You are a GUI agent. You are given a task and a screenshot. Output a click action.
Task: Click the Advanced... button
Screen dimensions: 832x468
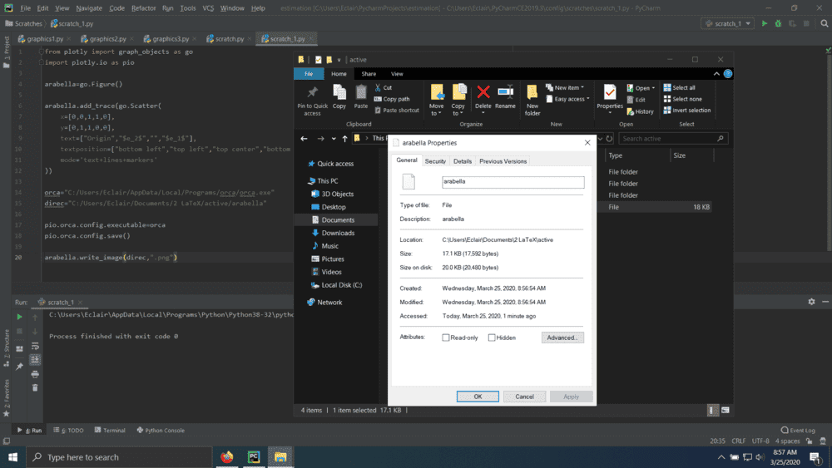(562, 337)
